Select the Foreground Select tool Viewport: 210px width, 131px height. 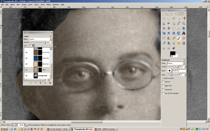click(169, 23)
